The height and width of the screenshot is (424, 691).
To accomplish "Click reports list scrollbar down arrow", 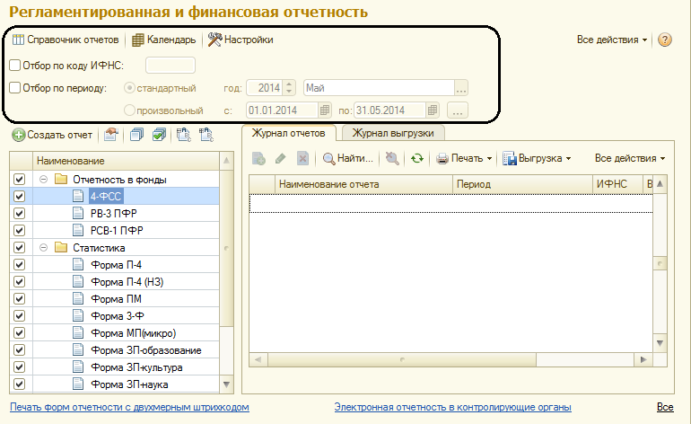I will [x=226, y=384].
